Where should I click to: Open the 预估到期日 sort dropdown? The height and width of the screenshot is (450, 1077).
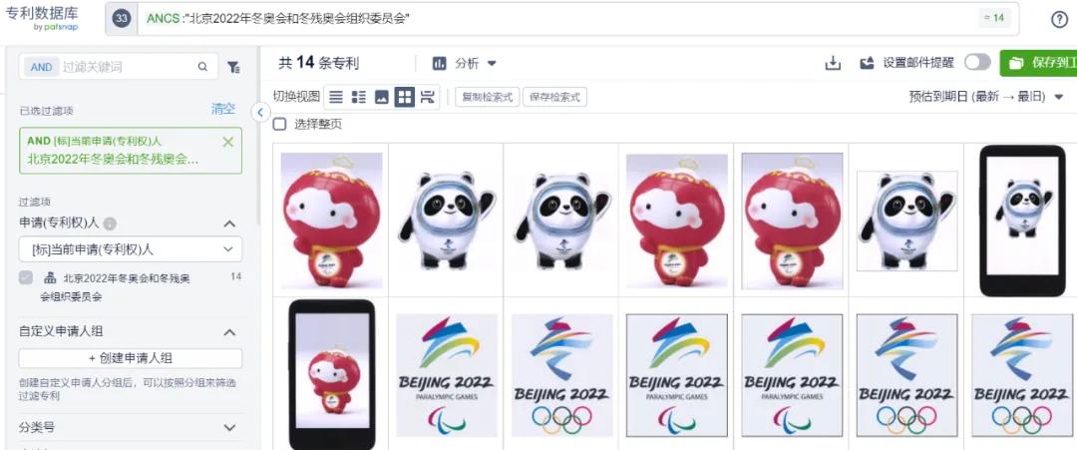coord(985,97)
